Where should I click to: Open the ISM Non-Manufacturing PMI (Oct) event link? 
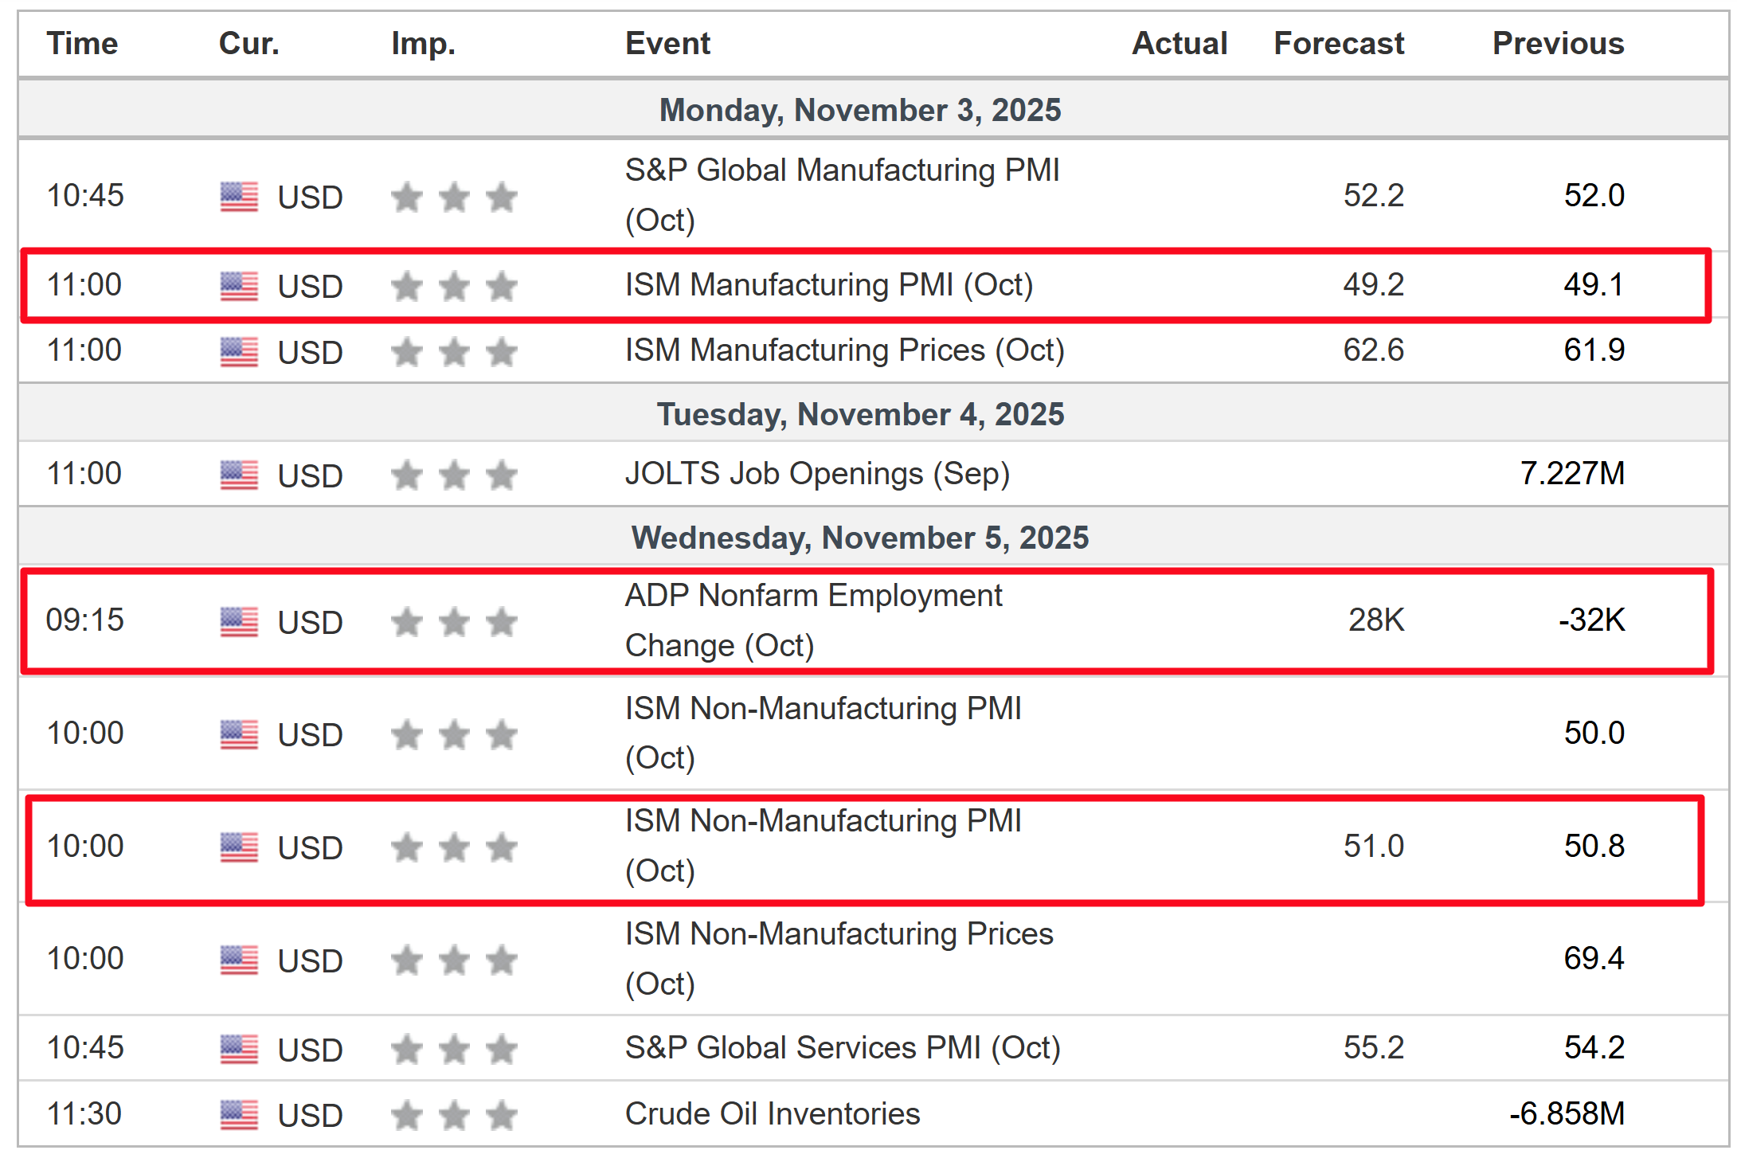[x=822, y=847]
